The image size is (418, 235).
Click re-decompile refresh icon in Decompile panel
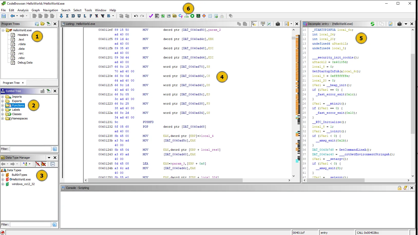coord(373,24)
